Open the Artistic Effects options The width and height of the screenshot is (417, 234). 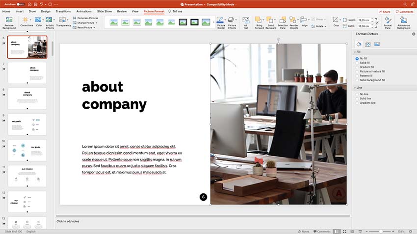tap(50, 22)
